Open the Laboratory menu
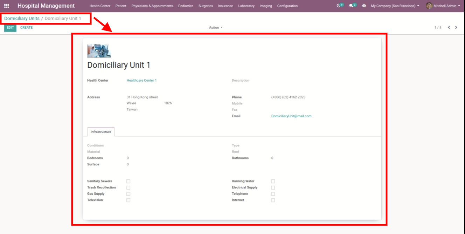The image size is (465, 234). click(x=246, y=6)
